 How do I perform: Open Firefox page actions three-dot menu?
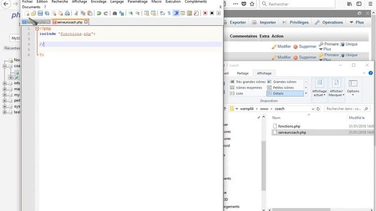[236, 4]
